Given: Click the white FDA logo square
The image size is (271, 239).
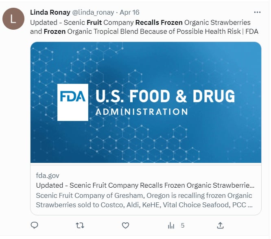Looking at the screenshot, I should [73, 102].
